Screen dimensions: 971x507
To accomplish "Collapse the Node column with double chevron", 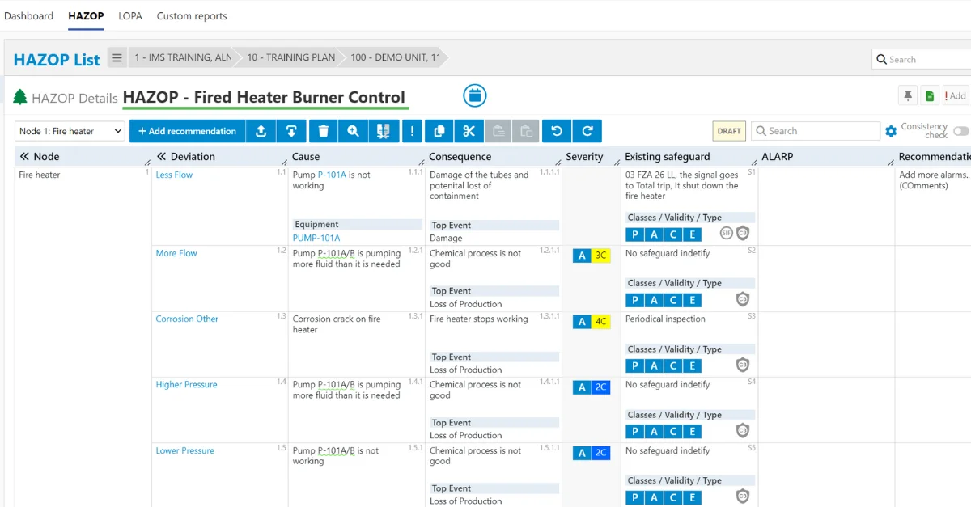I will click(24, 157).
